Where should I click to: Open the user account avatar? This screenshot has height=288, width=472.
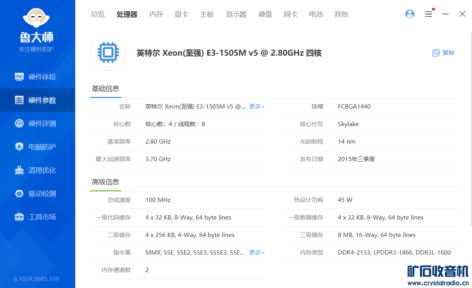(410, 14)
